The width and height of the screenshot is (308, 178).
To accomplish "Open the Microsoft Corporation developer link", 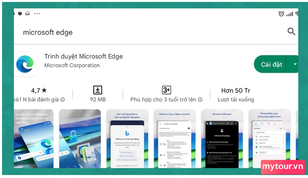I will [x=72, y=65].
